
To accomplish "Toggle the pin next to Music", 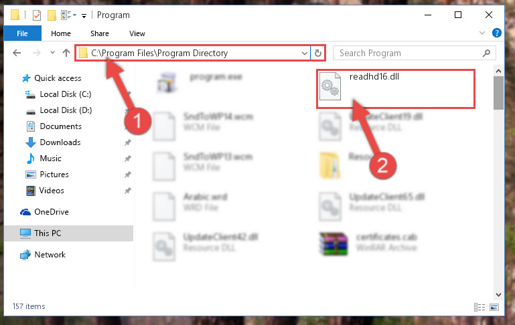I will (127, 158).
